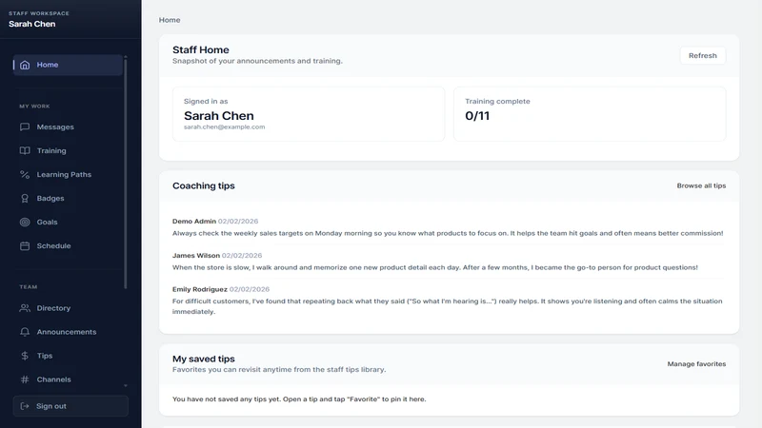Click the Staff Home heading
Screen dimensions: 762x428
(x=201, y=50)
